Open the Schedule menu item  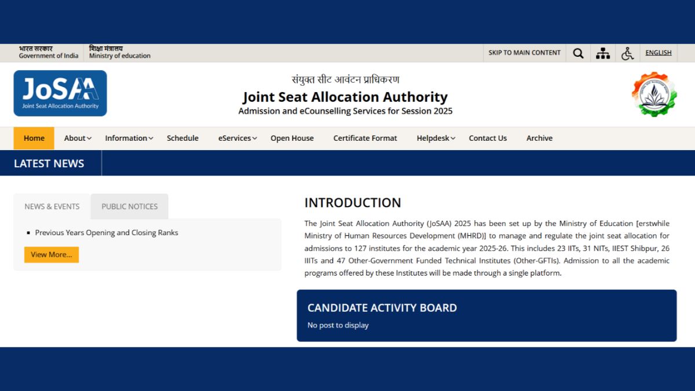(182, 138)
